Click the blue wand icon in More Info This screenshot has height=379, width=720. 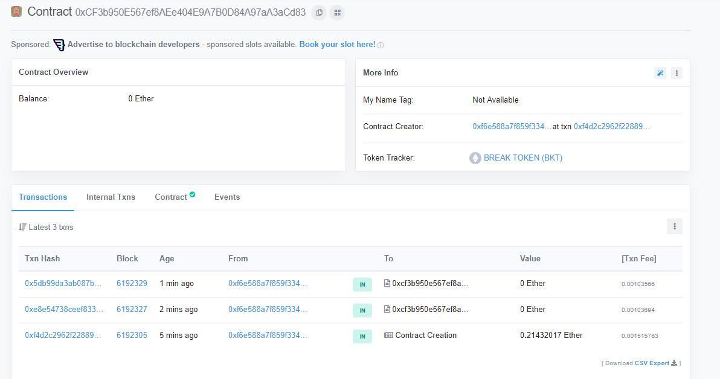click(660, 73)
